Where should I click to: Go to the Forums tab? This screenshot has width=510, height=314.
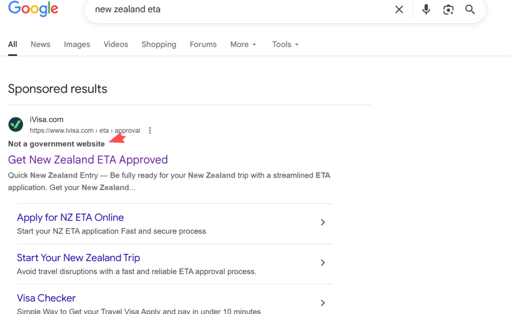click(x=203, y=44)
